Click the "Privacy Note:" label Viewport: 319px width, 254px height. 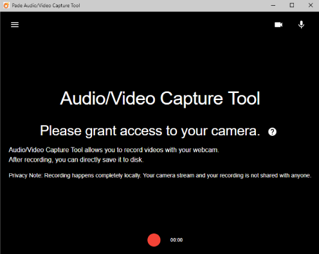26,176
